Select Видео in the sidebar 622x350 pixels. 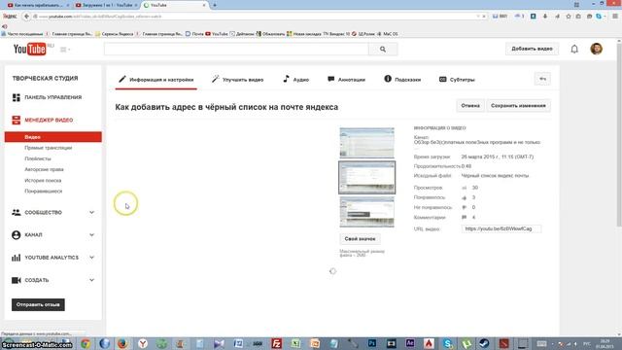click(53, 137)
